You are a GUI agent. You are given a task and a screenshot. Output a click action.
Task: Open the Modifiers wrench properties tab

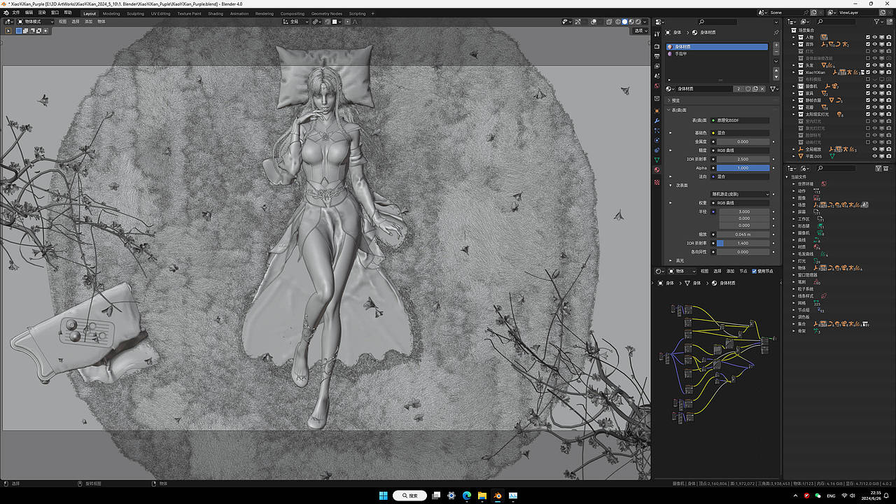pos(657,120)
